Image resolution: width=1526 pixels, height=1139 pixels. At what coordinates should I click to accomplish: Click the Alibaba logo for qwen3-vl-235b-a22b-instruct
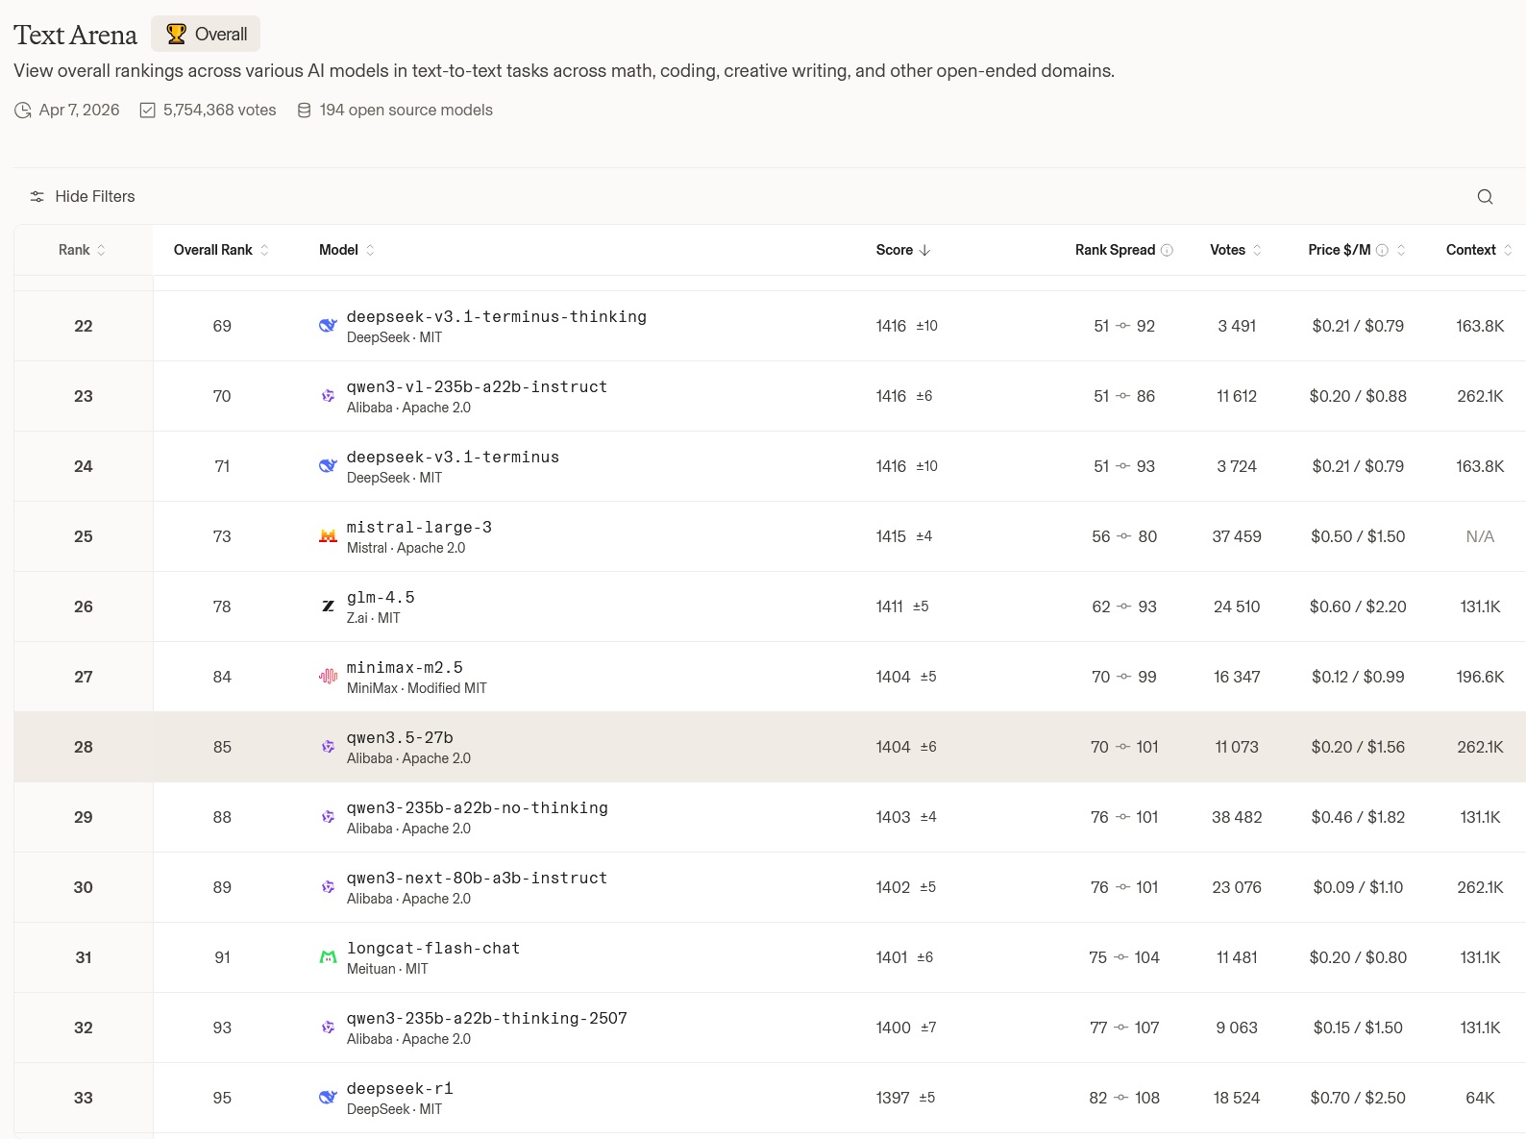[x=328, y=396]
